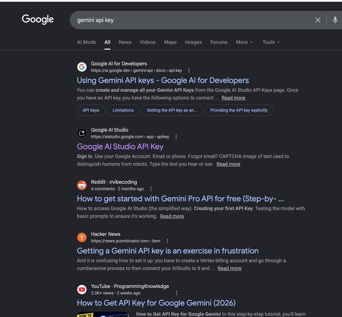The height and width of the screenshot is (317, 342).
Task: Switch to the Images tab
Action: 194,42
